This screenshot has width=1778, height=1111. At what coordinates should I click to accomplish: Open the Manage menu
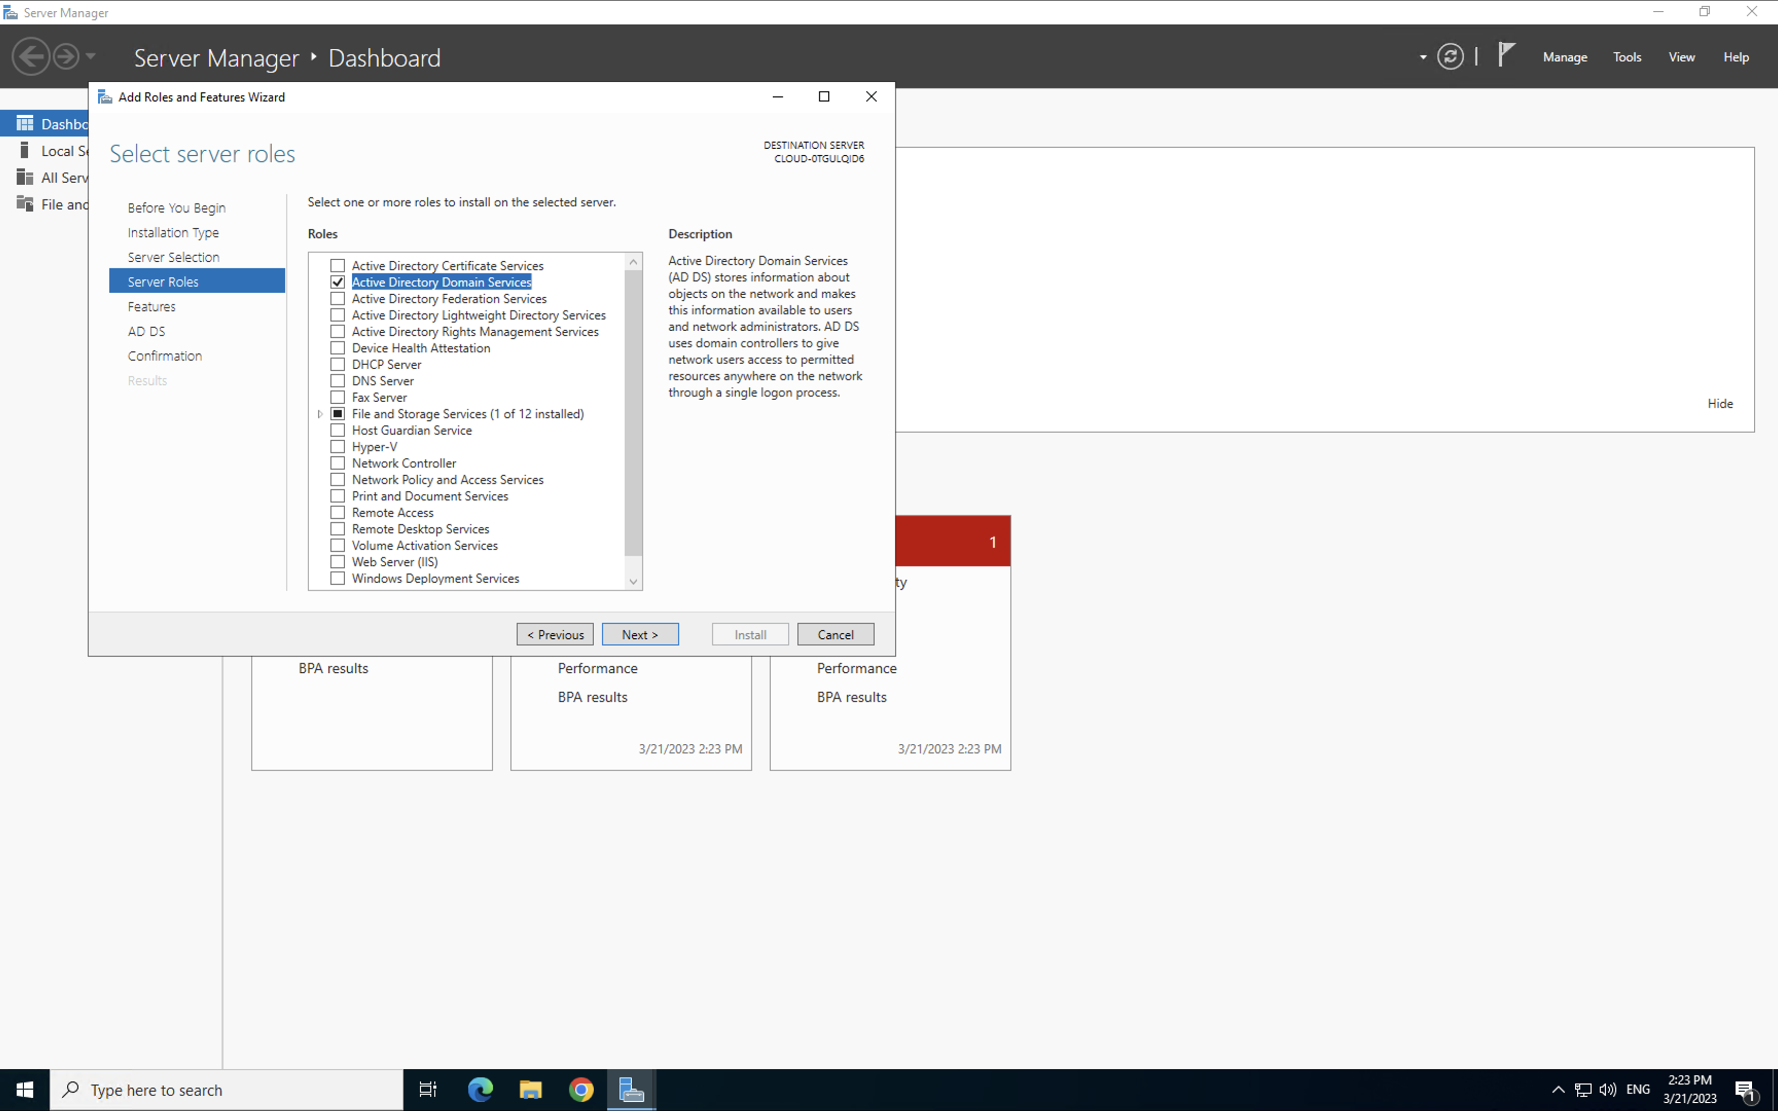pyautogui.click(x=1565, y=57)
